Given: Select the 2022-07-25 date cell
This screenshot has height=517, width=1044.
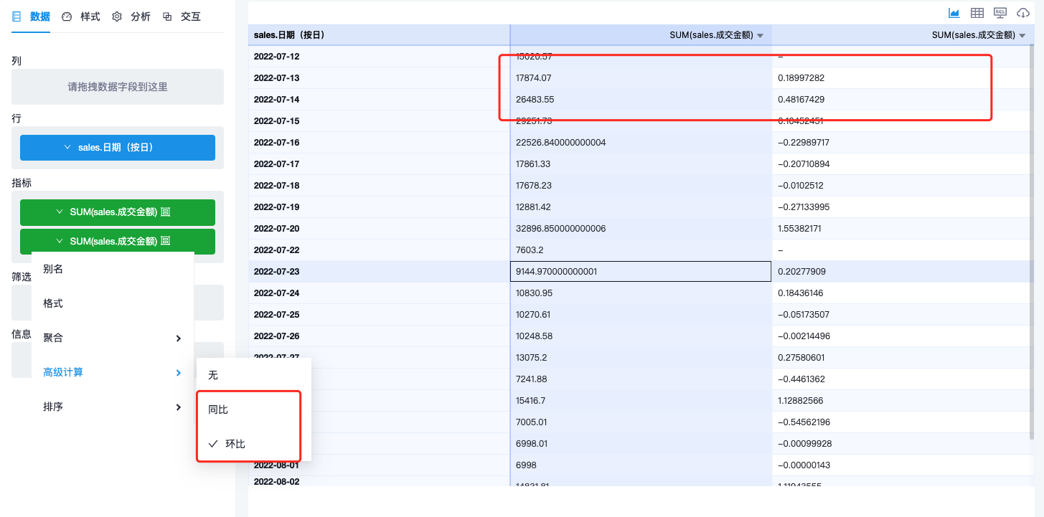Looking at the screenshot, I should click(x=379, y=315).
